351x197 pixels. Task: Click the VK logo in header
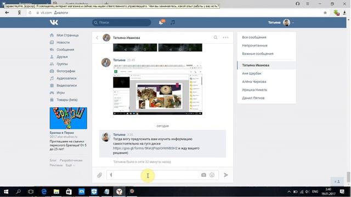click(54, 22)
